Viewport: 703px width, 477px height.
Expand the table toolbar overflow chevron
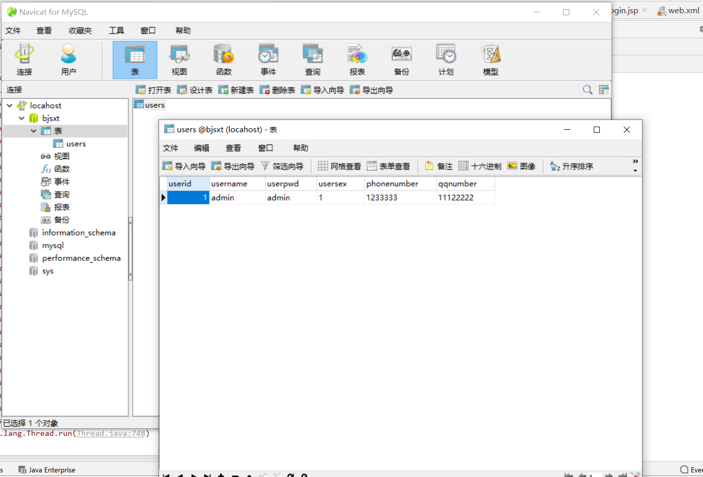635,162
